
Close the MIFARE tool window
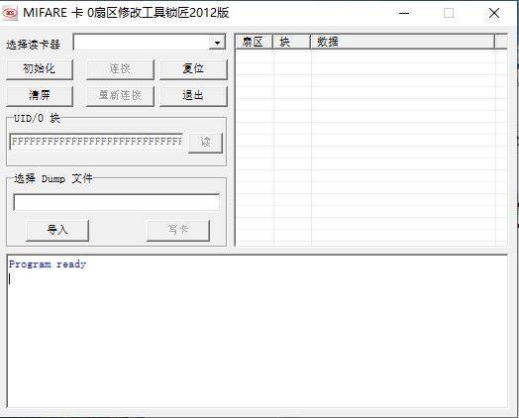(494, 13)
